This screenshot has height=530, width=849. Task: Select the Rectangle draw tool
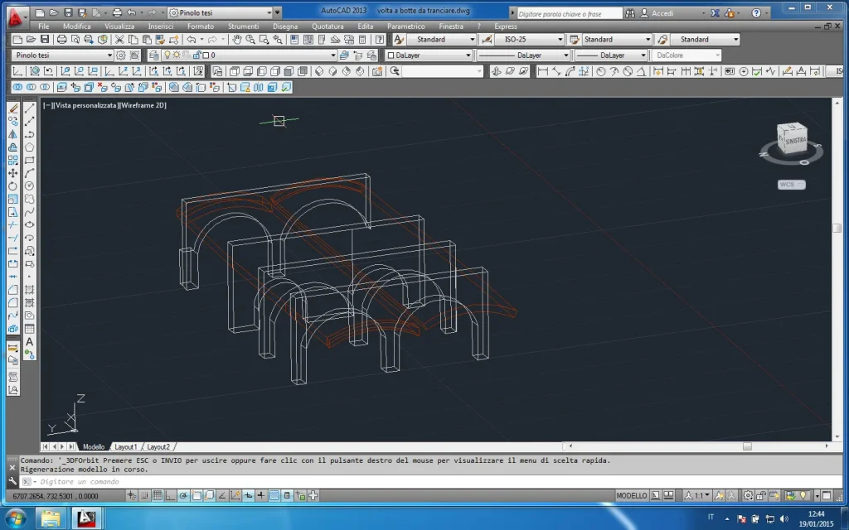tap(29, 160)
